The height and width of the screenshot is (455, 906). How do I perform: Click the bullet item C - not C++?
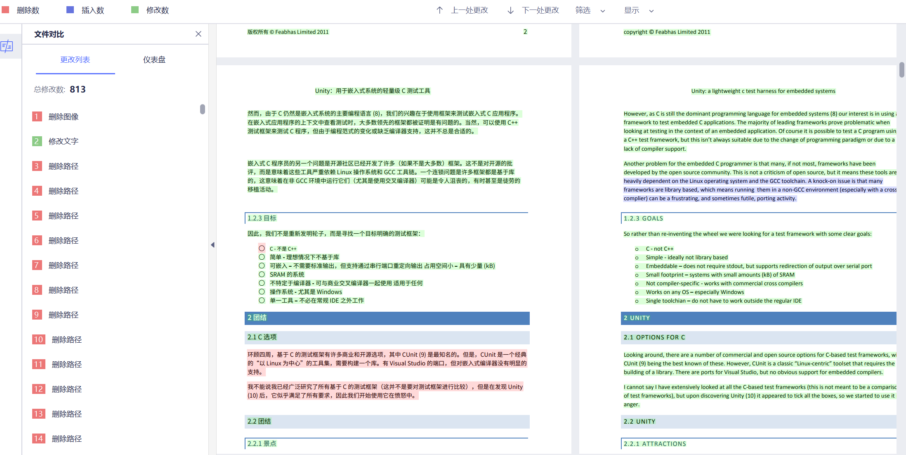pyautogui.click(x=659, y=249)
